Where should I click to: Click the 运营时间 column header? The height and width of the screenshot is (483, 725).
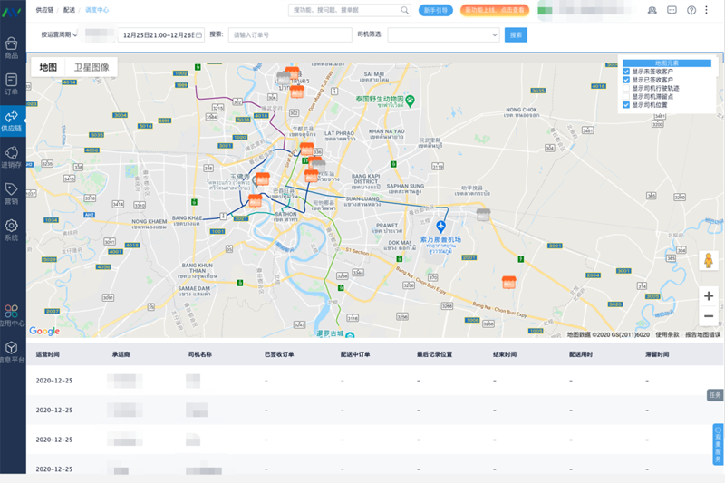click(x=48, y=354)
